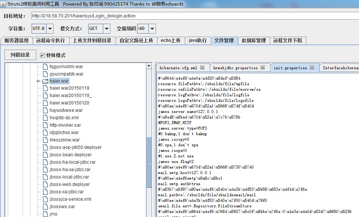Click file icon of jboss-ha-xa-jdbc.rar

(x=45, y=170)
